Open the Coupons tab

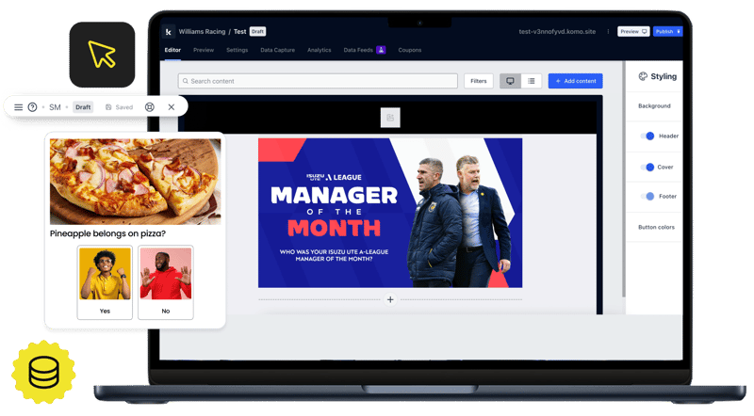(x=410, y=50)
